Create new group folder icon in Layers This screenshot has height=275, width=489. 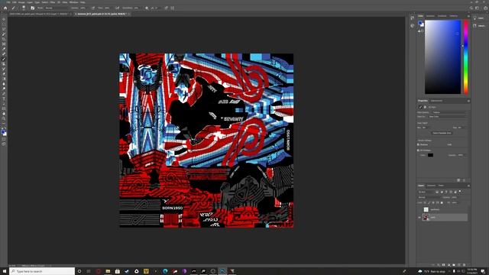point(454,265)
